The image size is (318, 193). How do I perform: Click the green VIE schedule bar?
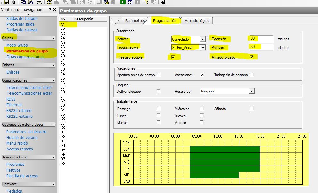(214, 175)
